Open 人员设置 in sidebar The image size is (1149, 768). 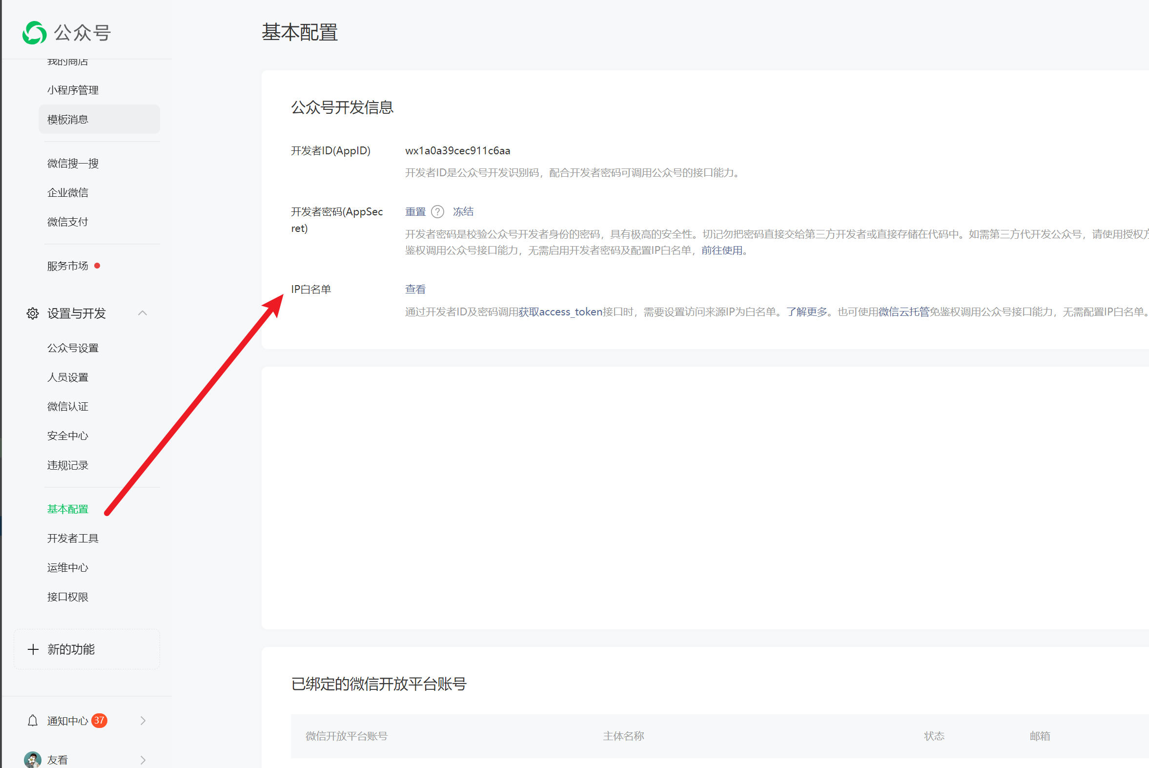(x=67, y=377)
